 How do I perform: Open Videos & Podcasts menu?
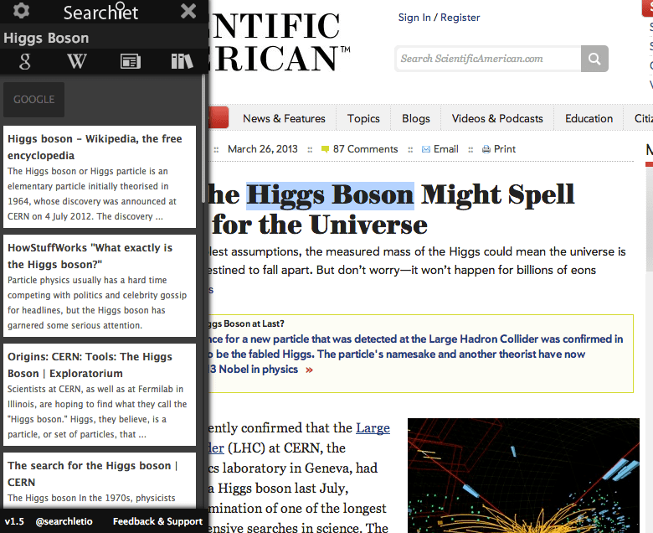coord(497,118)
